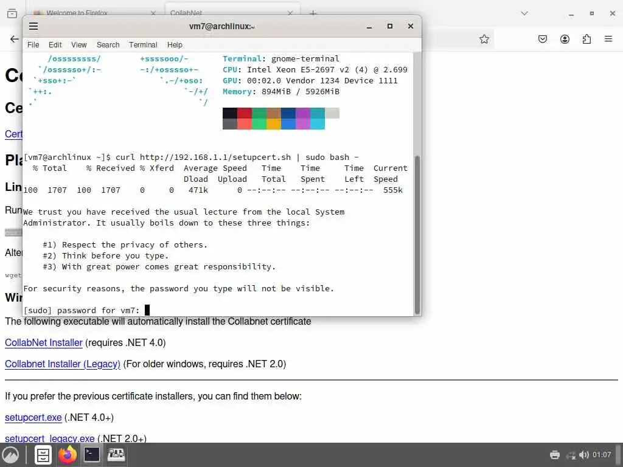The height and width of the screenshot is (467, 623).
Task: Open the Collabnet Installer (Legacy) link
Action: coord(63,364)
